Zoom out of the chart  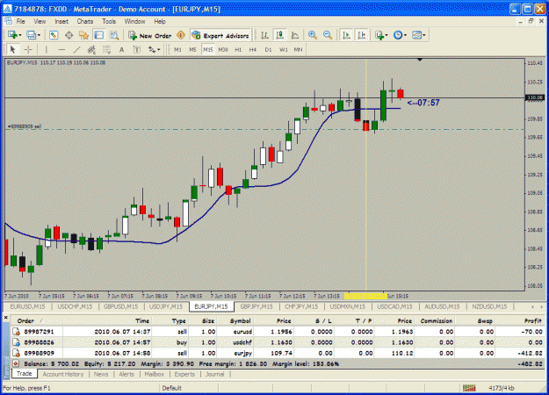[x=328, y=35]
